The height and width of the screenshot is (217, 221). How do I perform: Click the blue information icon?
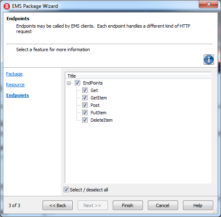209,60
